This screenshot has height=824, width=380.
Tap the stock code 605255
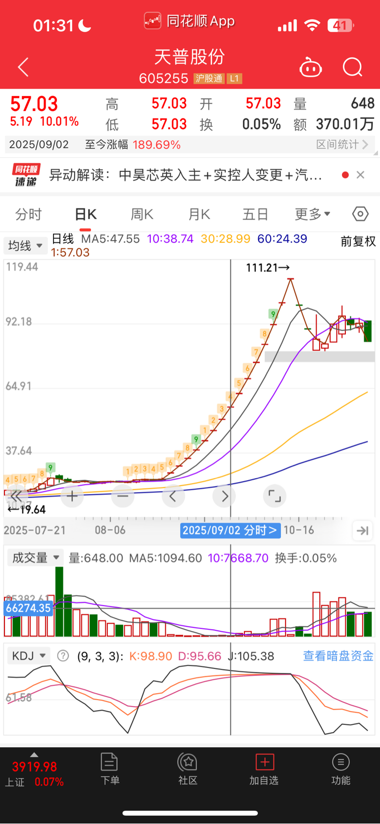tap(163, 78)
